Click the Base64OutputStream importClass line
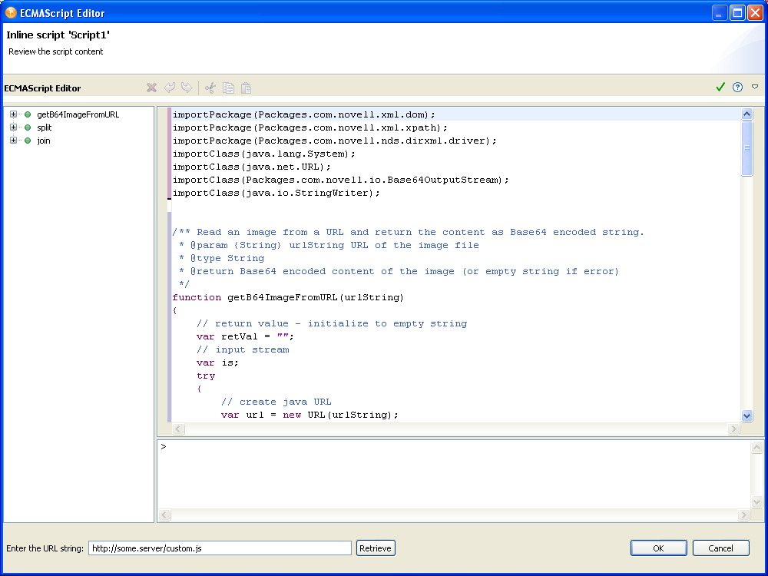 click(x=340, y=180)
